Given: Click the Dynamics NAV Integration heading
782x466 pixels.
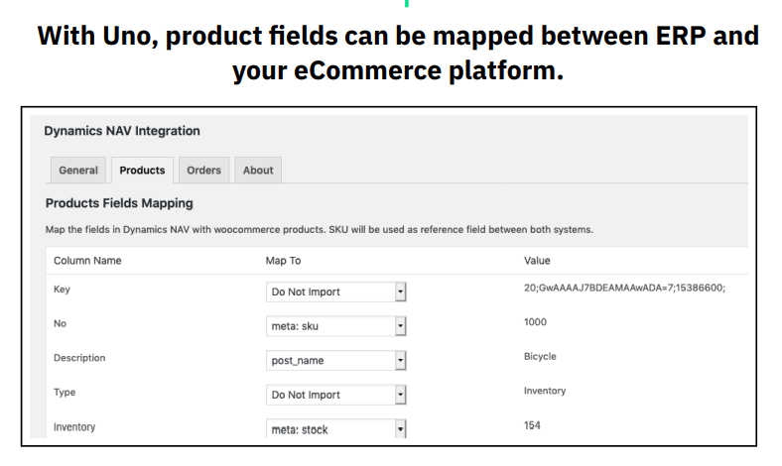Looking at the screenshot, I should [122, 131].
